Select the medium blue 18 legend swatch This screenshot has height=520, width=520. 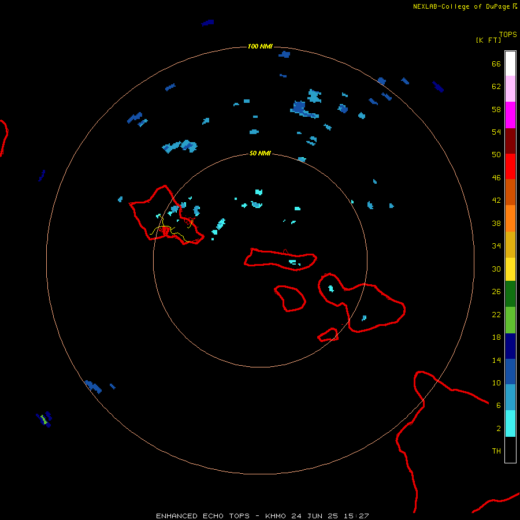[510, 372]
